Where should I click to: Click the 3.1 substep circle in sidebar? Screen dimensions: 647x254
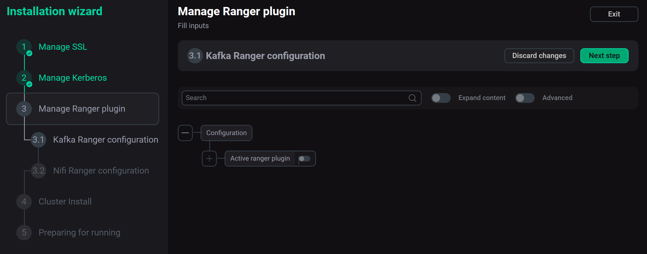[38, 140]
